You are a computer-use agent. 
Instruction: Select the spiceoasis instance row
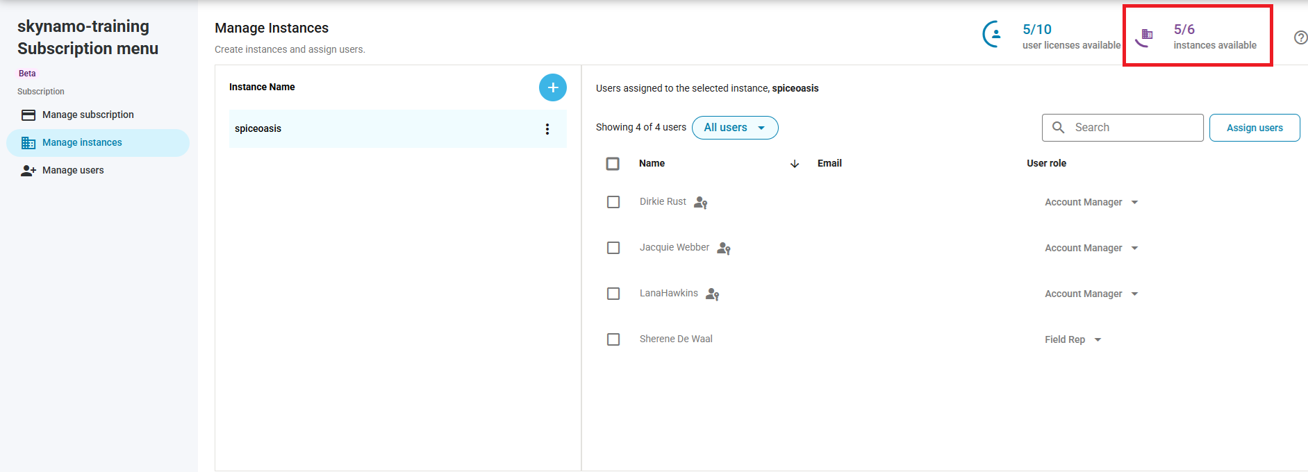382,129
